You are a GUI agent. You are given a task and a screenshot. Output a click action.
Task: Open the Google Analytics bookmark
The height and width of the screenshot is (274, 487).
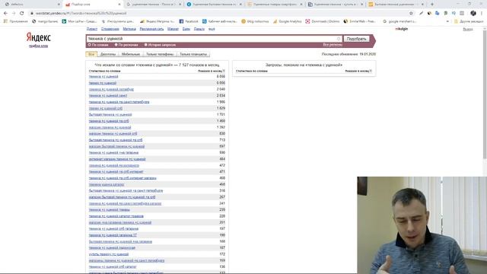pos(288,21)
